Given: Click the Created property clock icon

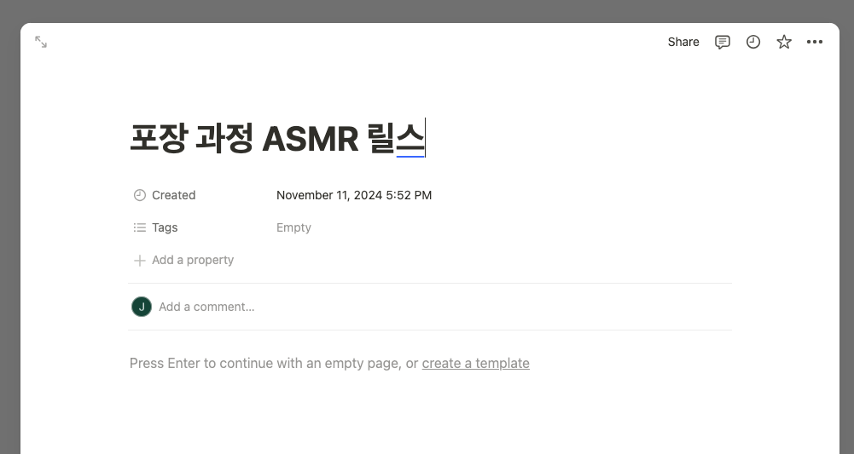Looking at the screenshot, I should click(x=140, y=195).
